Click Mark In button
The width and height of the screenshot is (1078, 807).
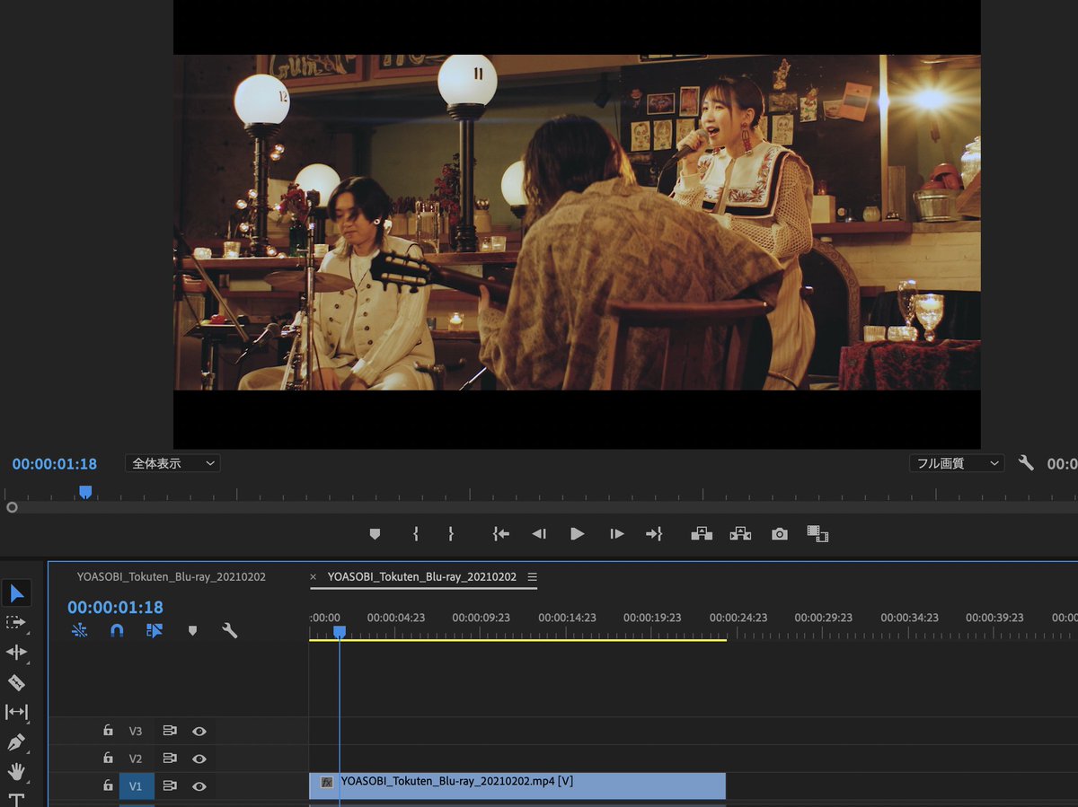coord(415,534)
